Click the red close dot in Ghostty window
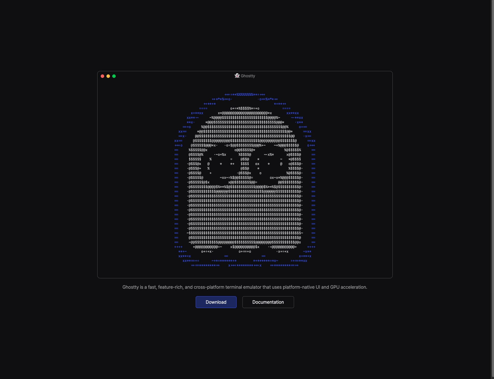Screen dimensions: 494x379 tap(102, 76)
